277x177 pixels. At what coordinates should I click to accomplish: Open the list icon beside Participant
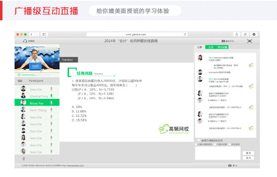click(20, 81)
